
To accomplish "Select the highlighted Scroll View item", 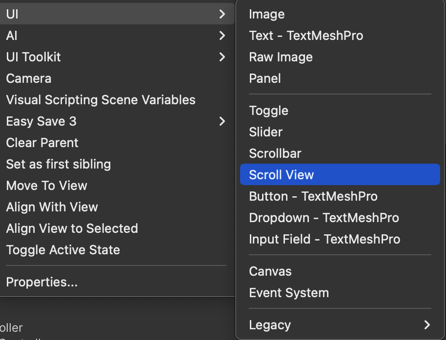I will [282, 175].
